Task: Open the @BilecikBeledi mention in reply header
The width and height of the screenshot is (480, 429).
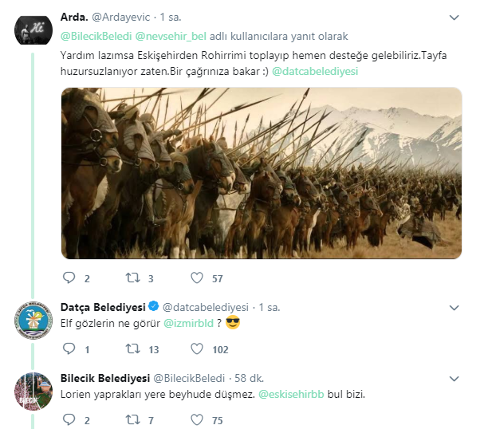Action: click(96, 36)
